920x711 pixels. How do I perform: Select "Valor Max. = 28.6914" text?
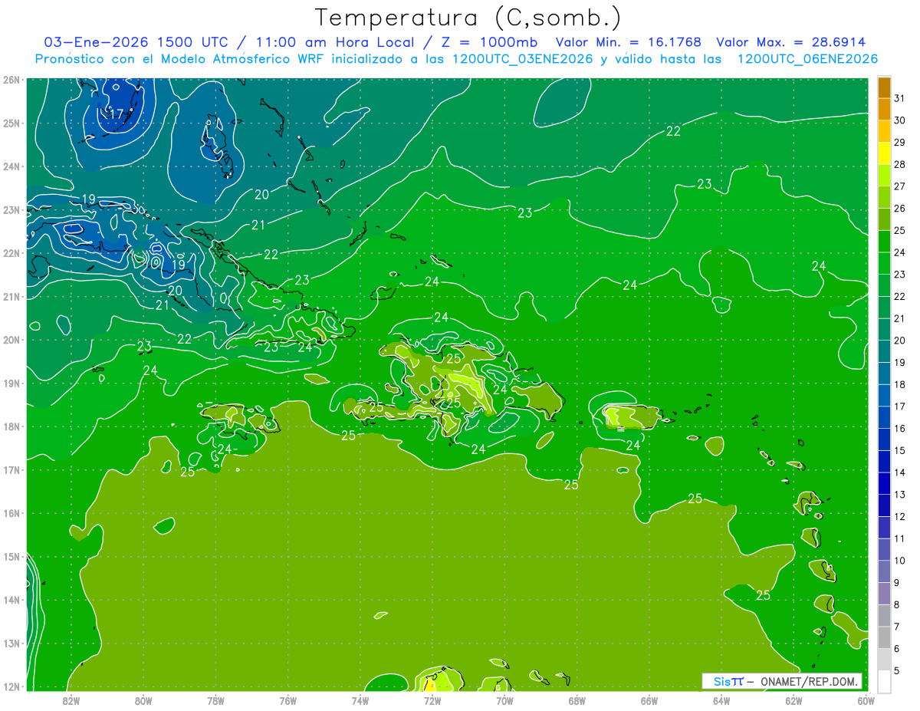790,42
